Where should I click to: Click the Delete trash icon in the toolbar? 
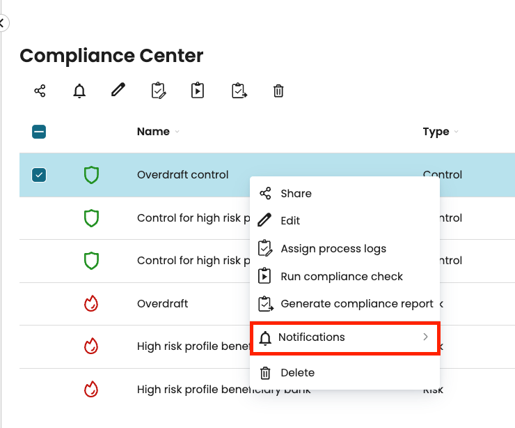[278, 91]
